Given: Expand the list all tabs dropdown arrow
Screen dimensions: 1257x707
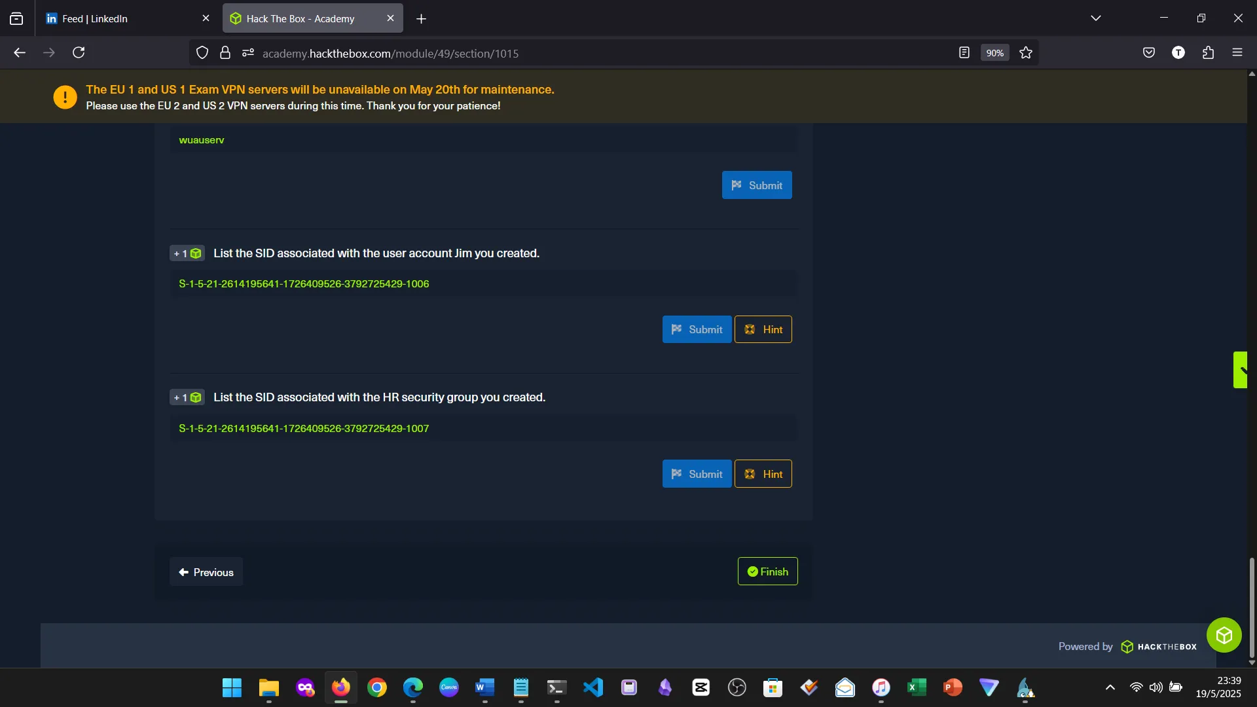Looking at the screenshot, I should pos(1095,18).
